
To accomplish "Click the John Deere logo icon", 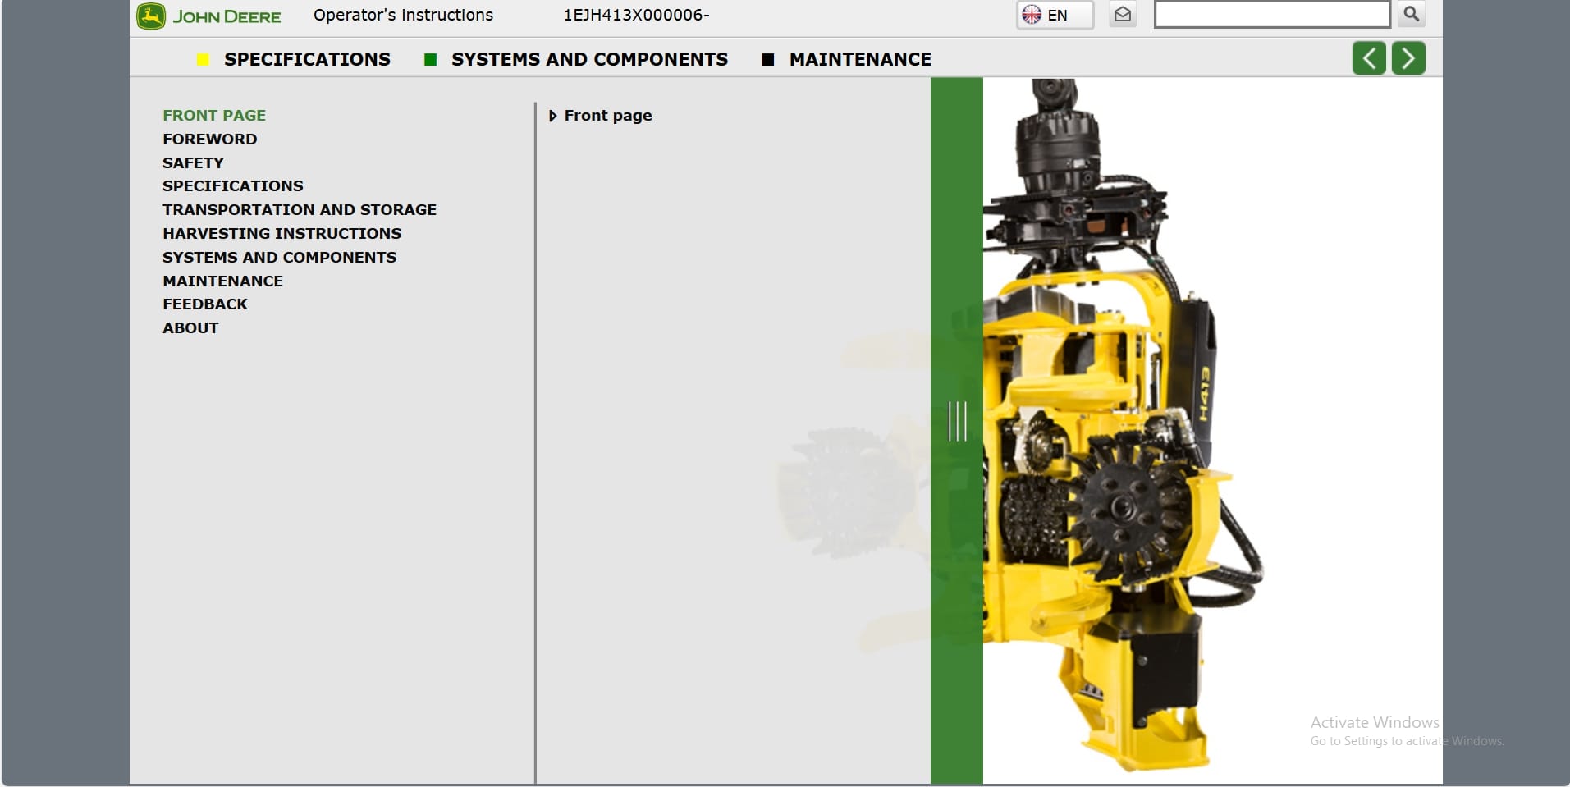I will coord(151,16).
